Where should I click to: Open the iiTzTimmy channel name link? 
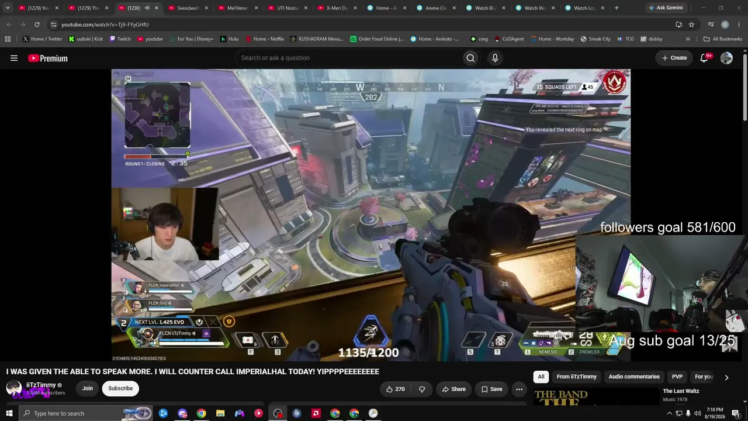41,385
